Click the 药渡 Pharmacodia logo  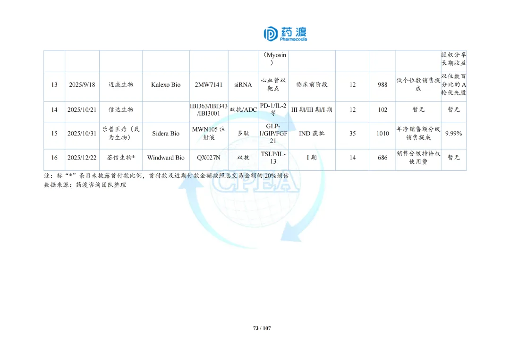[x=285, y=34]
